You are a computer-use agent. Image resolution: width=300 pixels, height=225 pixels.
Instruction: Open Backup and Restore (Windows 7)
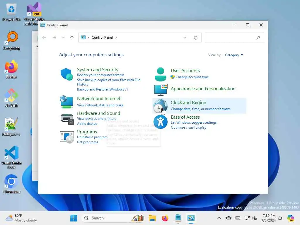coord(102,89)
